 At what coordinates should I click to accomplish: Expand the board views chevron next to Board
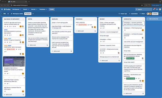pos(33,14)
